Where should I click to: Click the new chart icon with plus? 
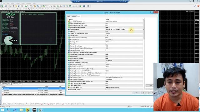2,6
